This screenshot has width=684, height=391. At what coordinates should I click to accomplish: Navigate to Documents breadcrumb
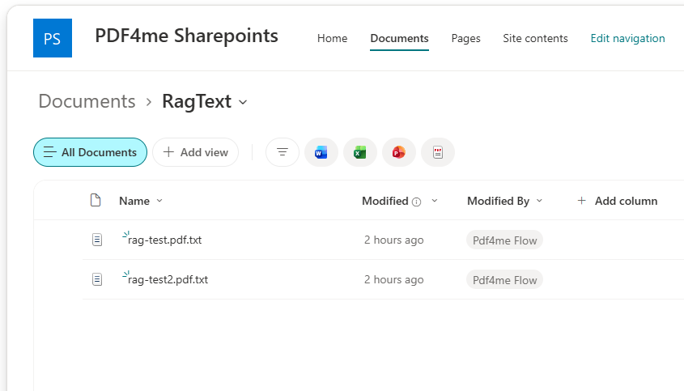click(87, 101)
